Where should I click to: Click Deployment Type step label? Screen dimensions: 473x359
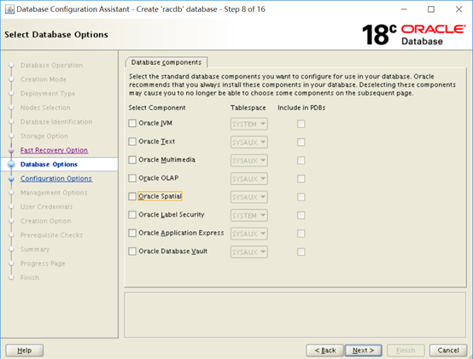(48, 94)
